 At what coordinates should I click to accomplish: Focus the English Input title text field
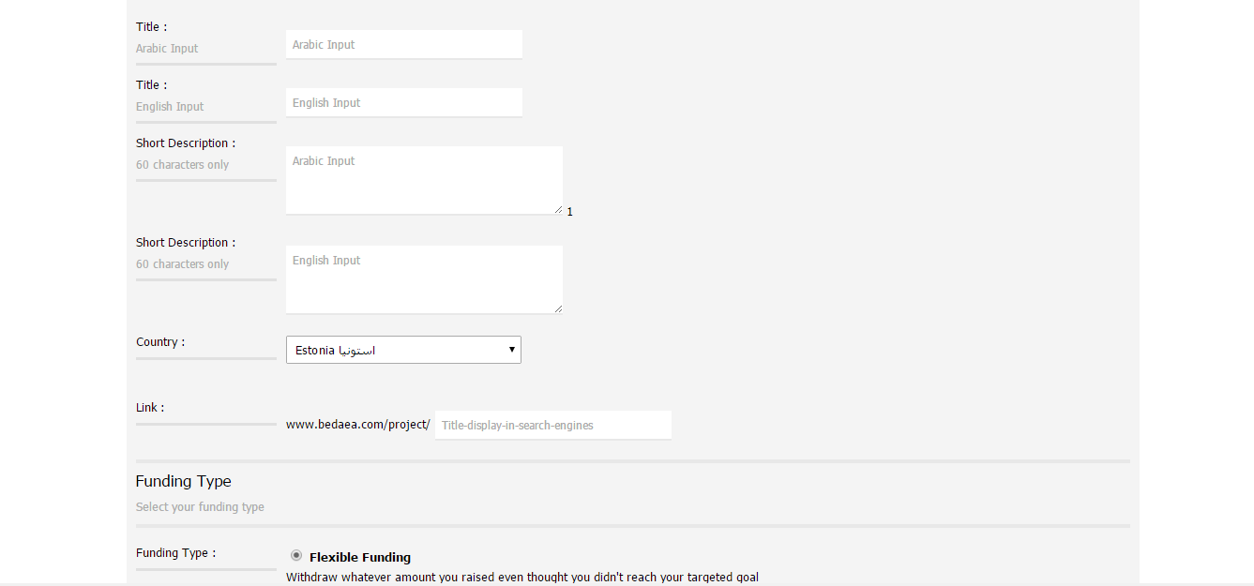coord(403,102)
